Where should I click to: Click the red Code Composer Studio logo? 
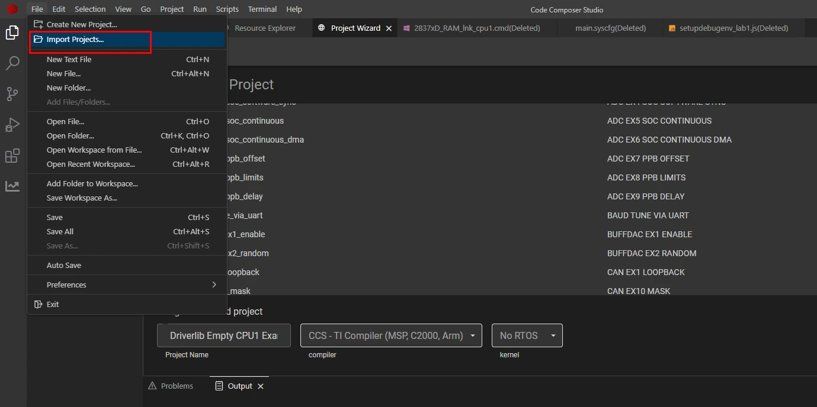[12, 9]
